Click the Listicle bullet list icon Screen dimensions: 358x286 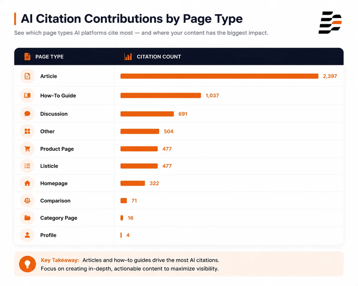point(27,166)
